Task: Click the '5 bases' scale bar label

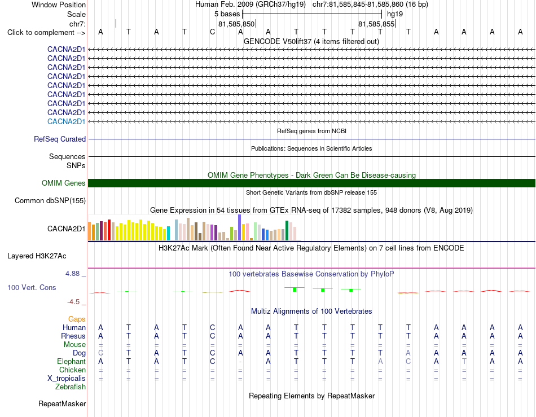Action: point(227,14)
